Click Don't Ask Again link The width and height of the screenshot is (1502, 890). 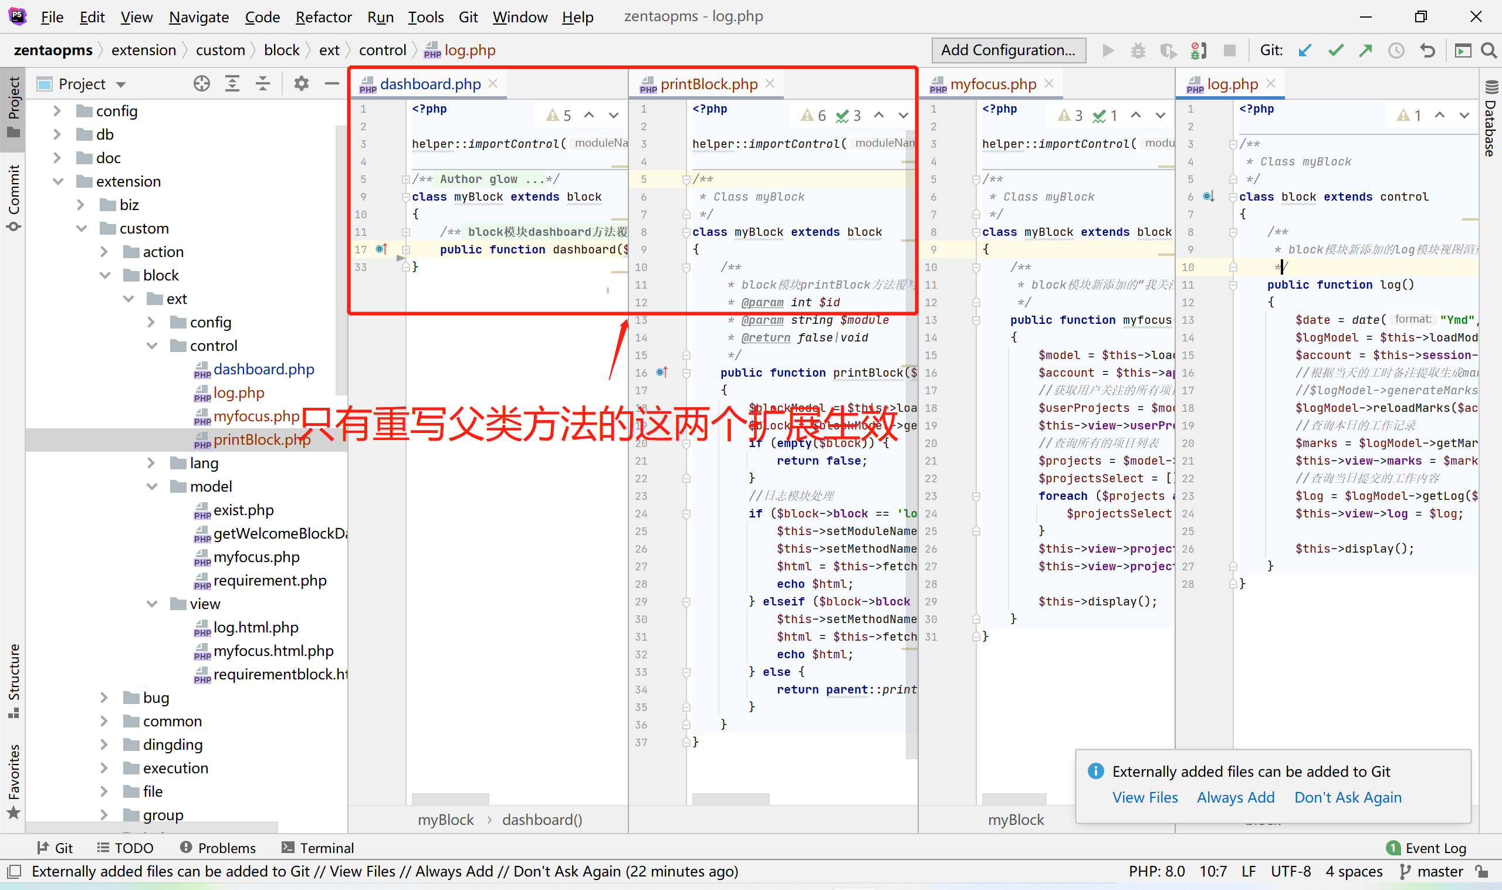coord(1347,797)
